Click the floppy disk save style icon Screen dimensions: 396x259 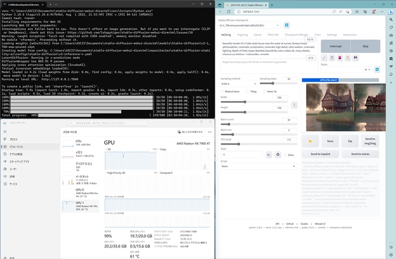click(x=355, y=58)
